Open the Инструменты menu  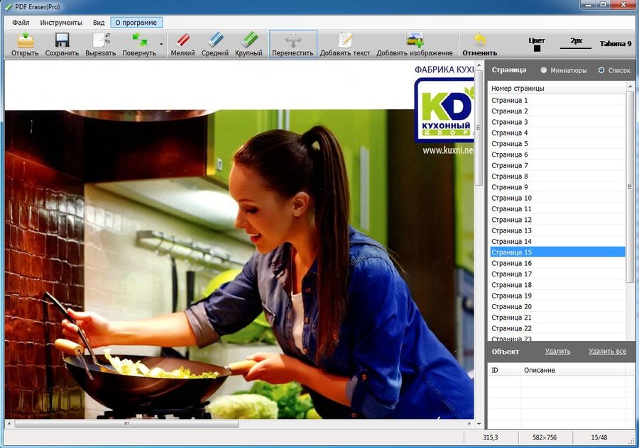pyautogui.click(x=61, y=23)
